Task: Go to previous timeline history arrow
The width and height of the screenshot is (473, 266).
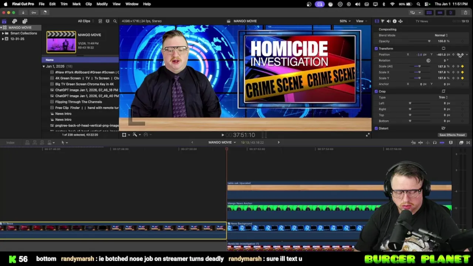Action: pyautogui.click(x=192, y=142)
